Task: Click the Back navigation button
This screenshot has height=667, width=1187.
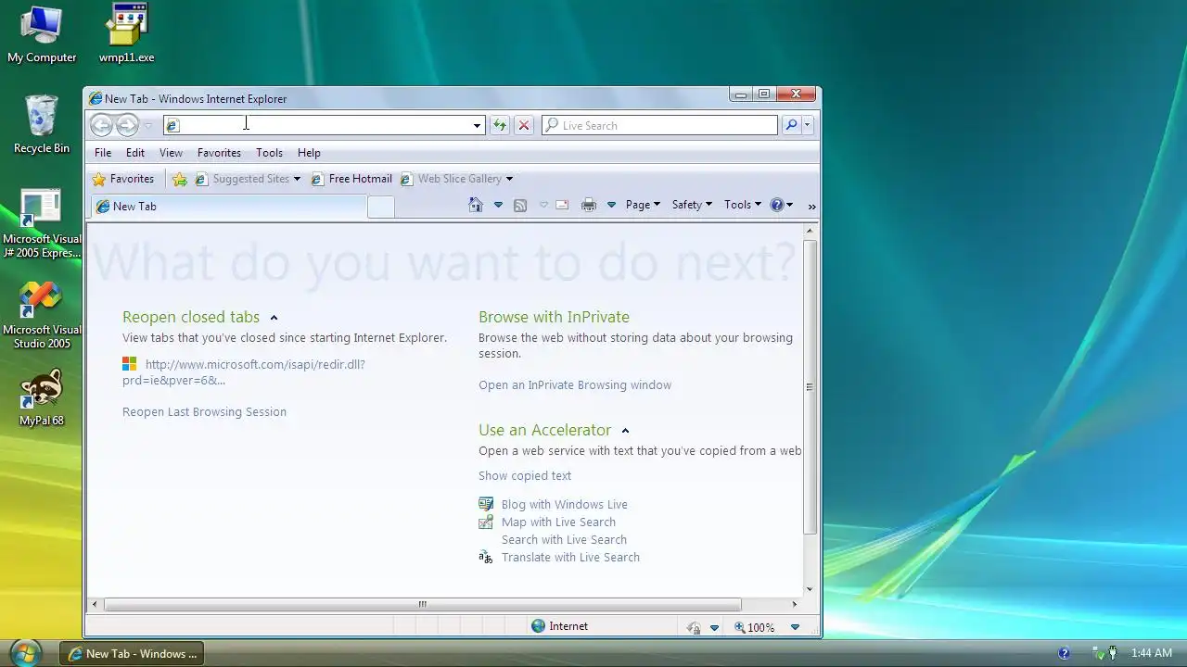Action: [102, 125]
